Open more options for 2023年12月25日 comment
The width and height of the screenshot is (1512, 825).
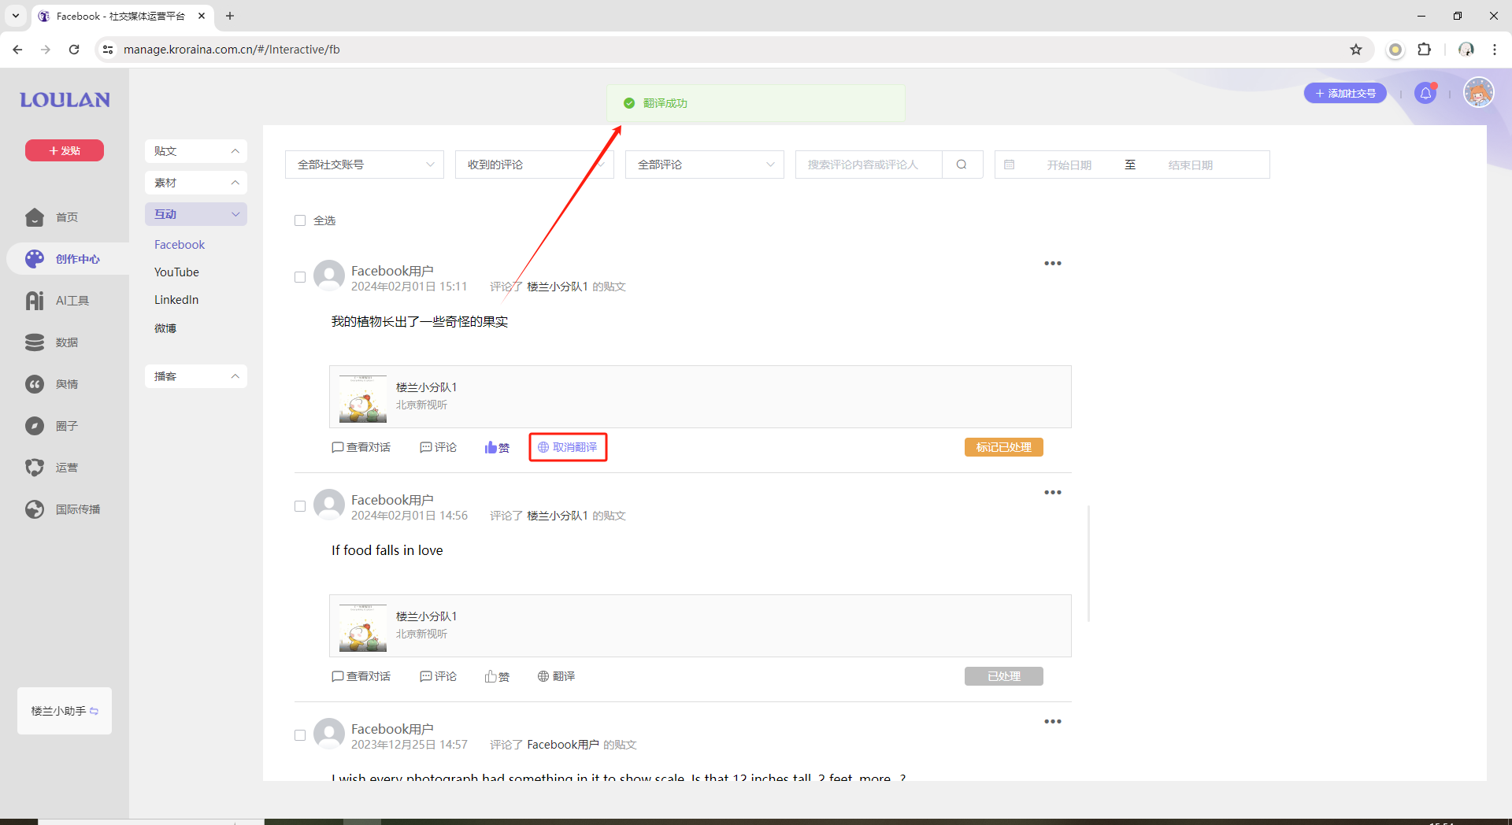pyautogui.click(x=1053, y=722)
